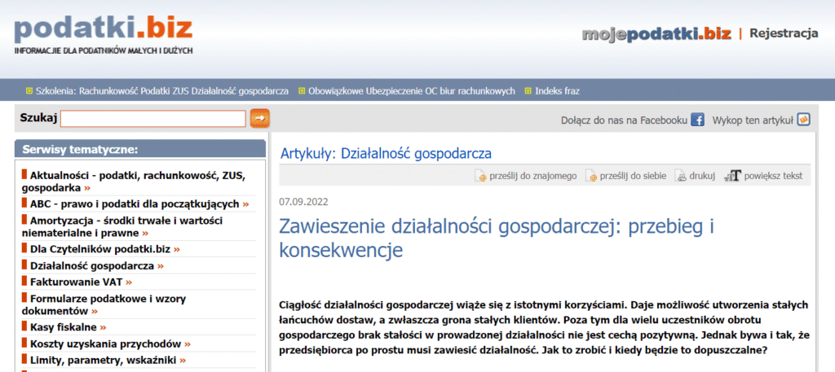This screenshot has height=372, width=835.
Task: Click into the Szukaj search field
Action: [x=152, y=119]
